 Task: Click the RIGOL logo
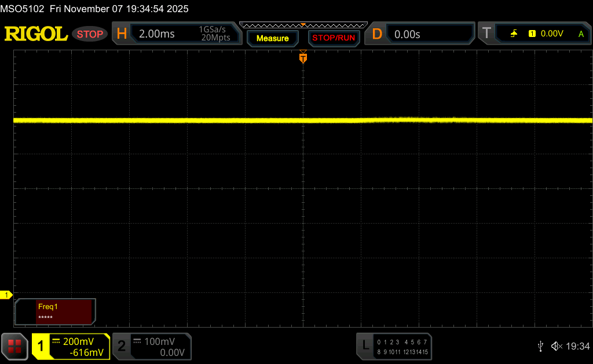36,34
